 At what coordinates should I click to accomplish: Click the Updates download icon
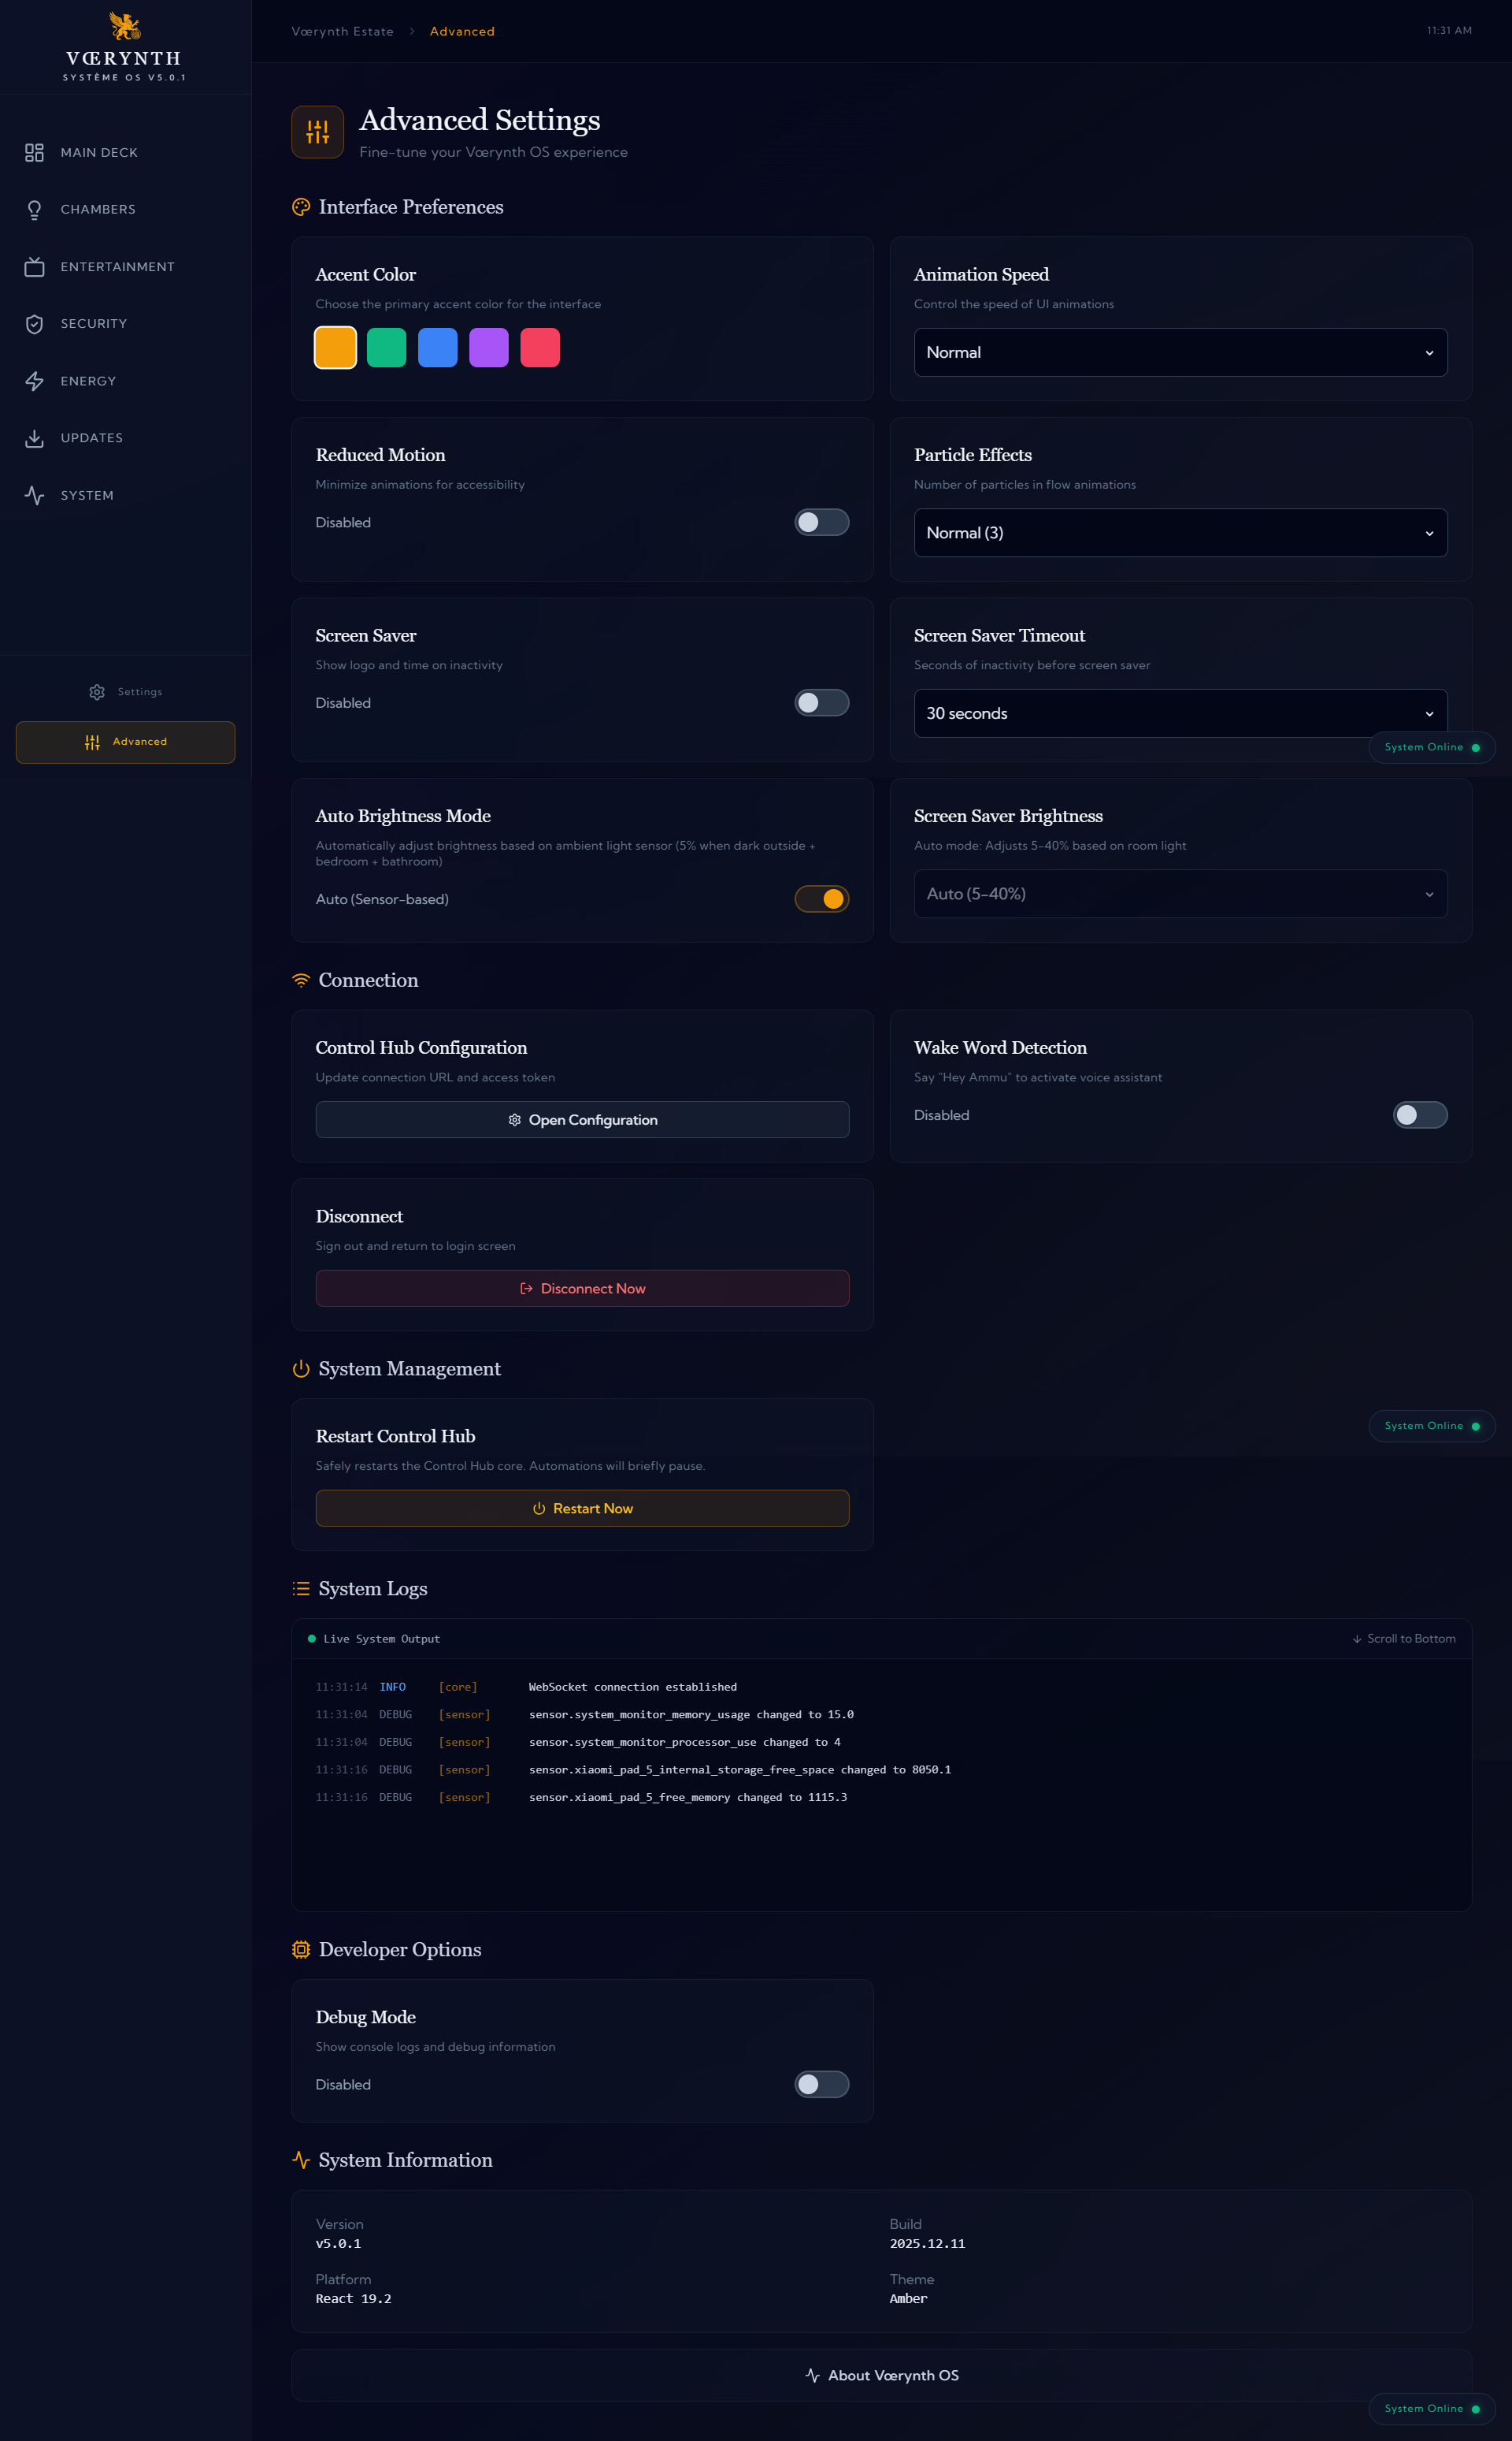click(34, 438)
